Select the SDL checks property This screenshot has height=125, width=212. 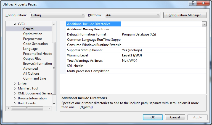[93, 66]
